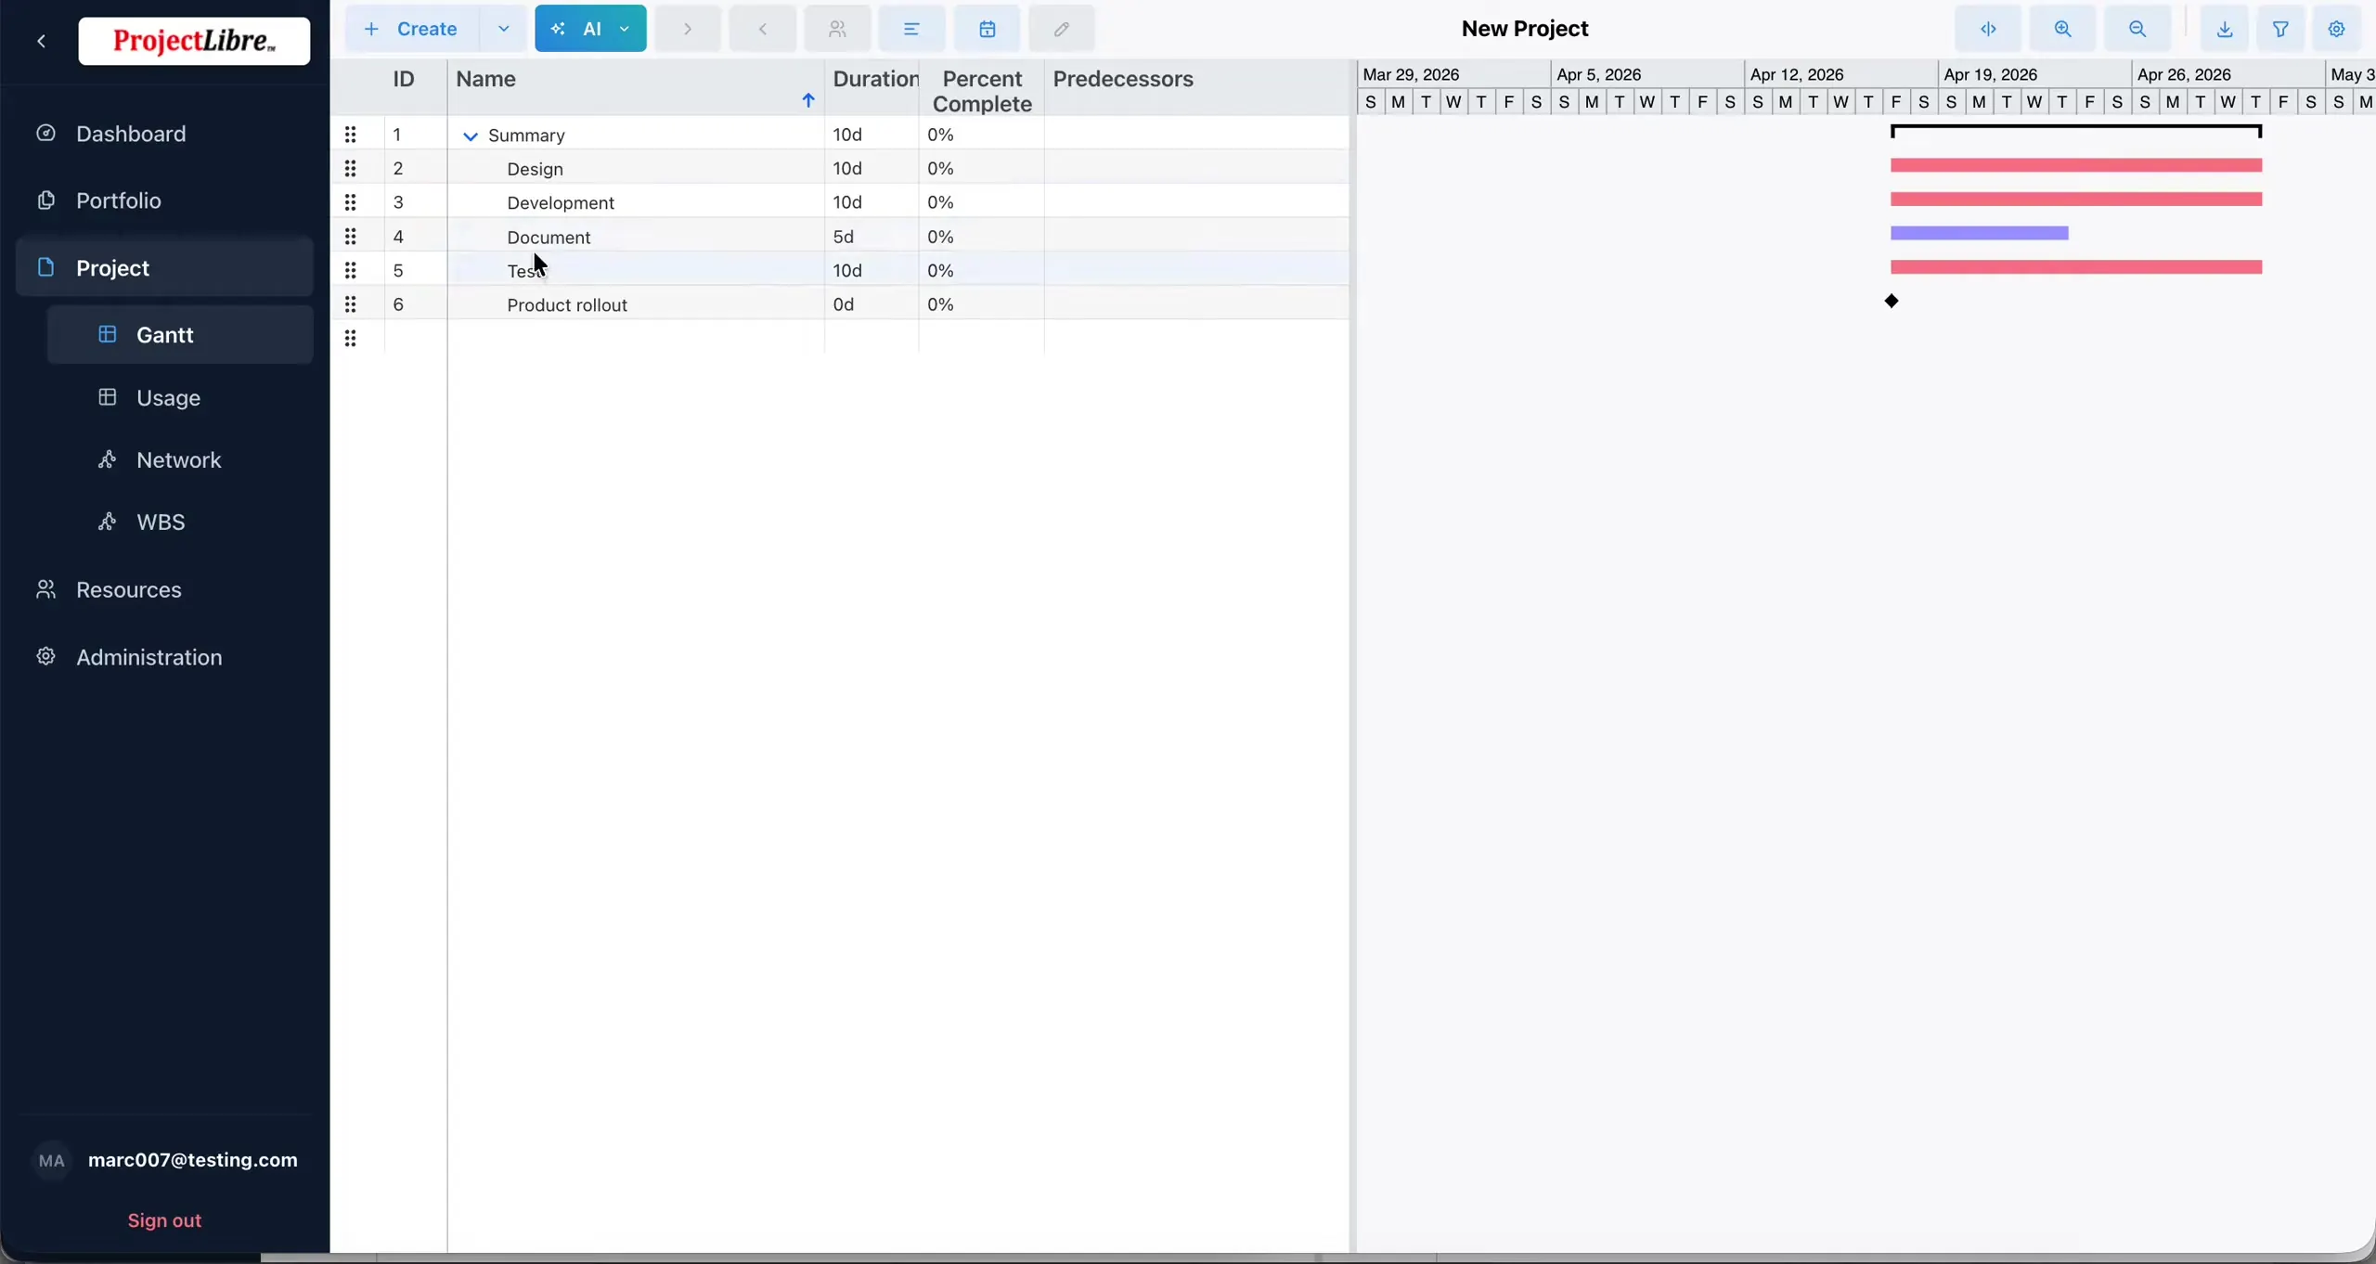The height and width of the screenshot is (1264, 2376).
Task: Click the Sign out link
Action: [164, 1219]
